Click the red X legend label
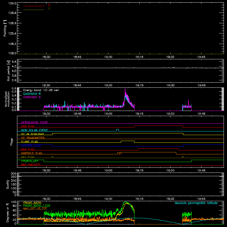Image resolution: width=227 pixels, height=227 pixels. pyautogui.click(x=49, y=5)
